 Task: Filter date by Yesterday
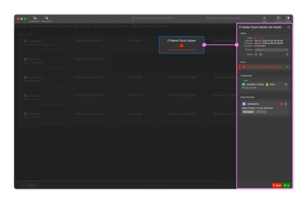[135, 26]
